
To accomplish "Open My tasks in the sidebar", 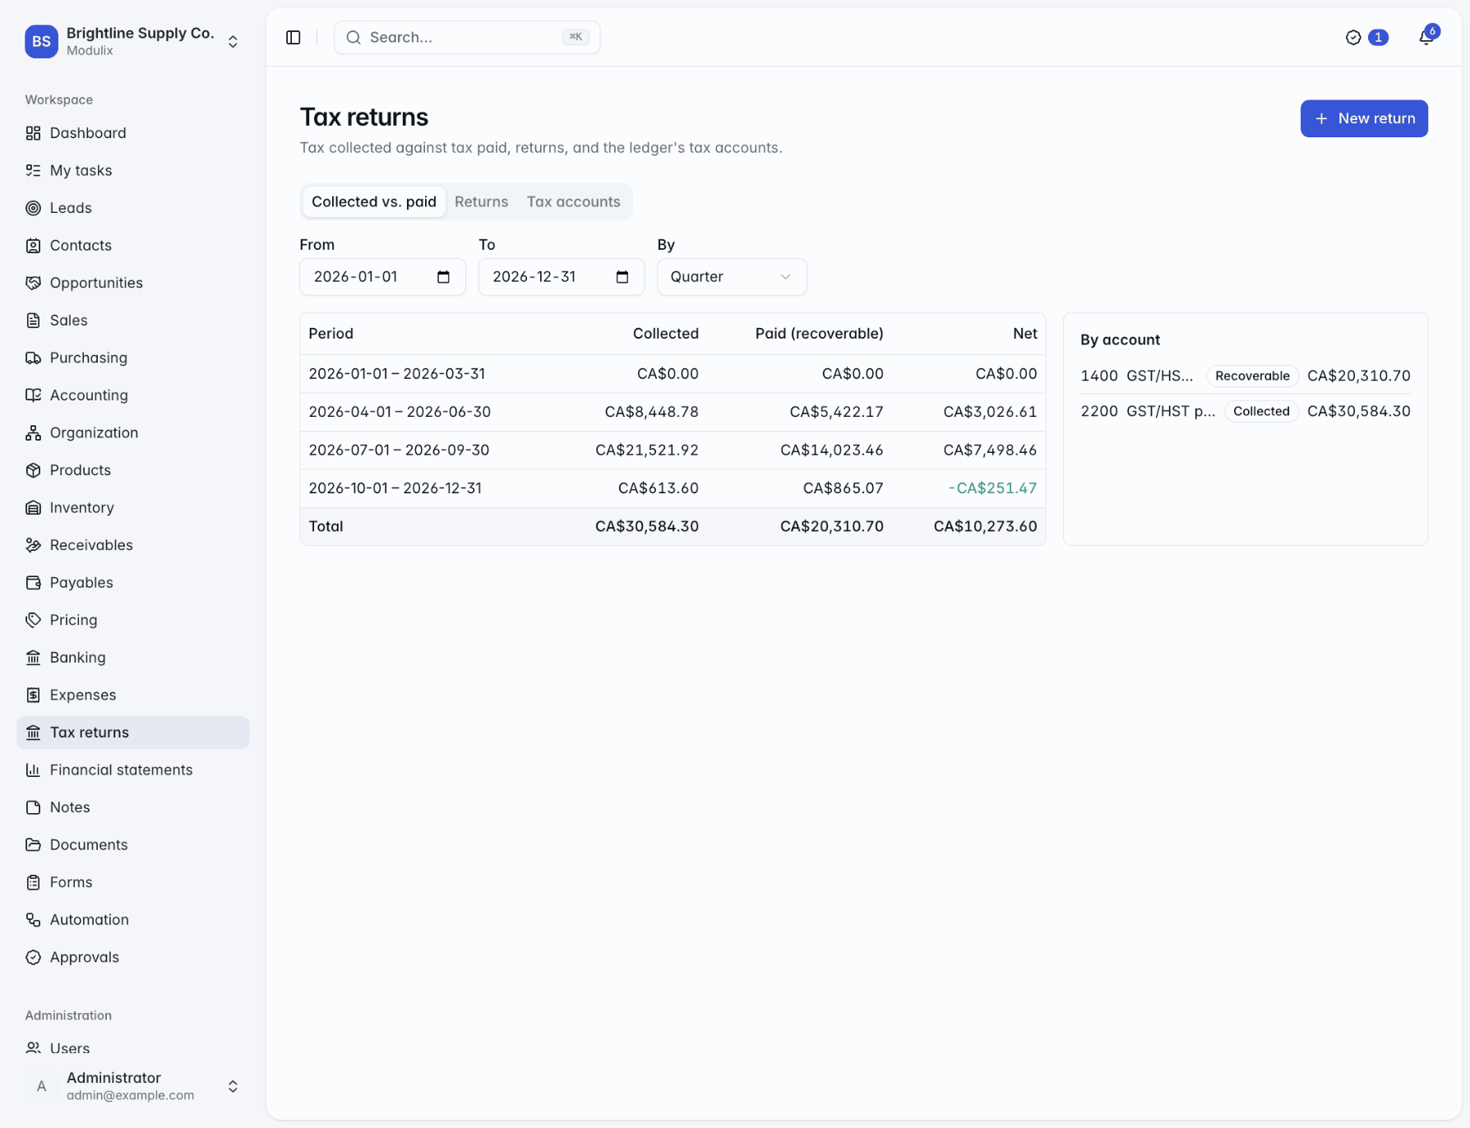I will (x=133, y=170).
